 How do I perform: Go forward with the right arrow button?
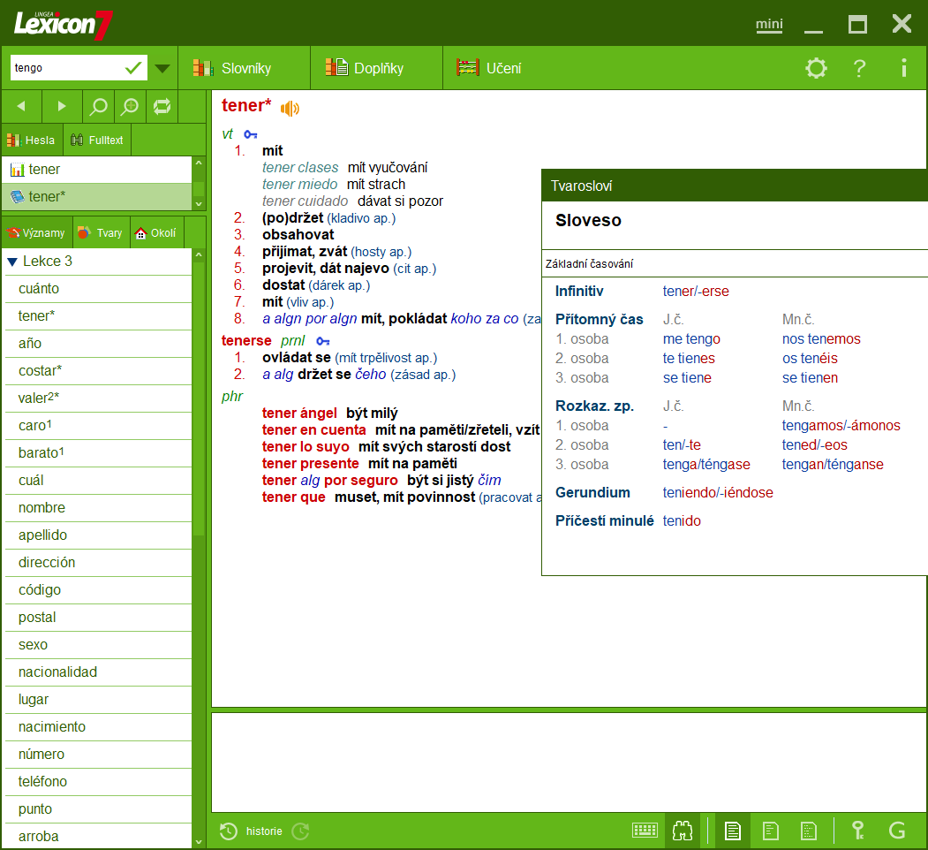(62, 106)
